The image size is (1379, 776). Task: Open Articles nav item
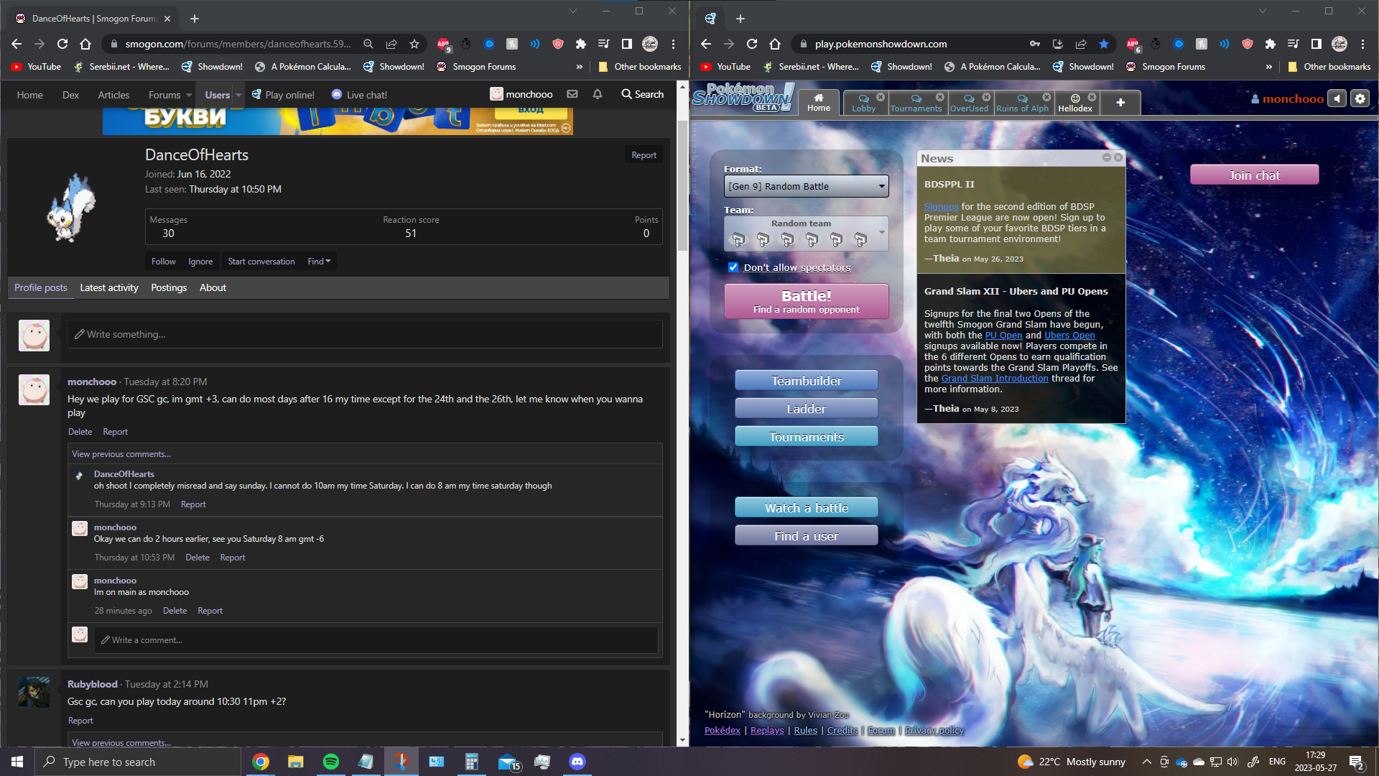[113, 95]
